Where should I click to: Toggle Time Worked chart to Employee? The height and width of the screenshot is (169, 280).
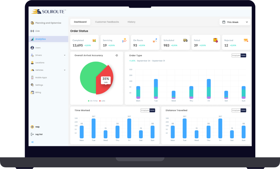pos(145,110)
